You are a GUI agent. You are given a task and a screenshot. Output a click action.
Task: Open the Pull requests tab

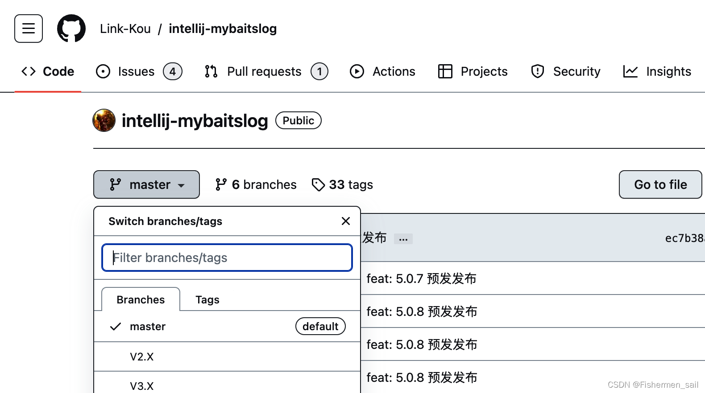[x=266, y=71]
